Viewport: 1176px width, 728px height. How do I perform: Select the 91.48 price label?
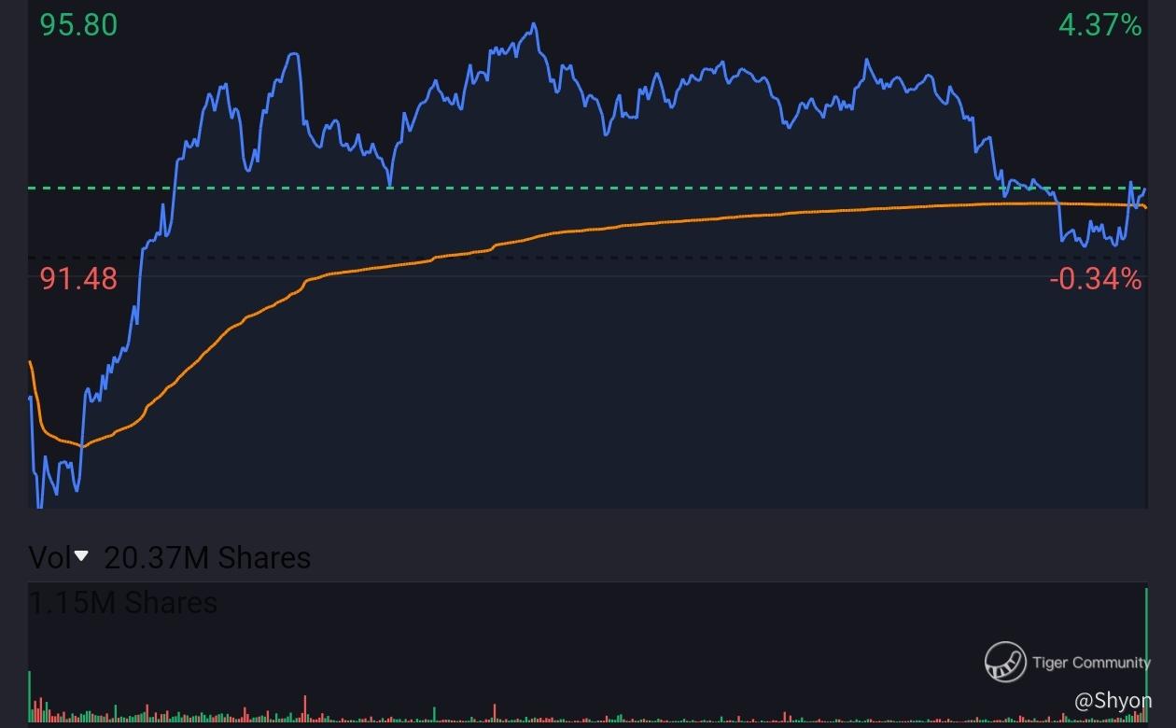(x=78, y=278)
